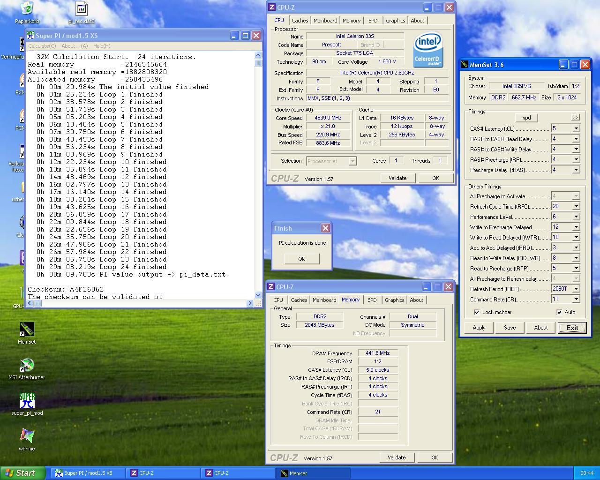The image size is (600, 480).
Task: Click Super PI vertical scrollbar up arrow
Action: (258, 55)
